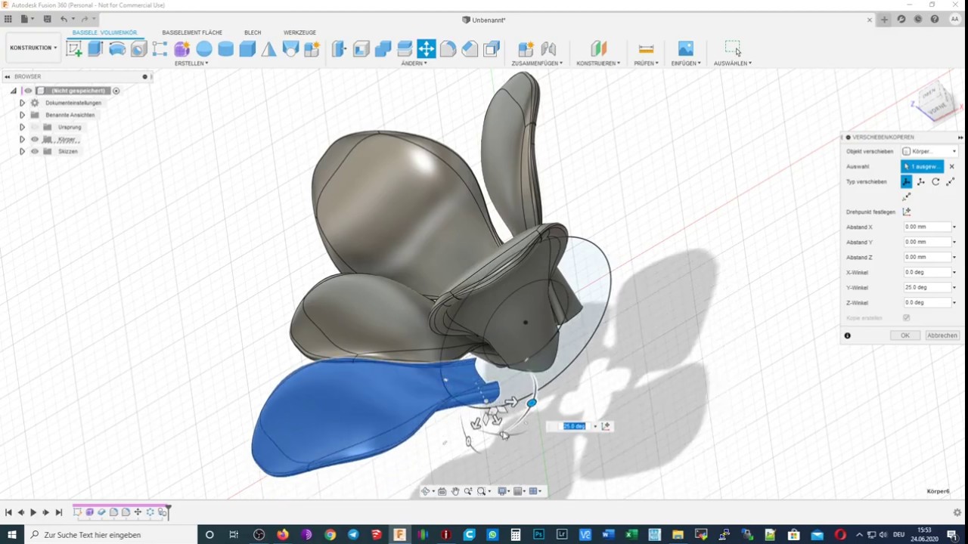Open the Objekt verschieben Körper dropdown
This screenshot has height=544, width=968.
click(x=929, y=151)
